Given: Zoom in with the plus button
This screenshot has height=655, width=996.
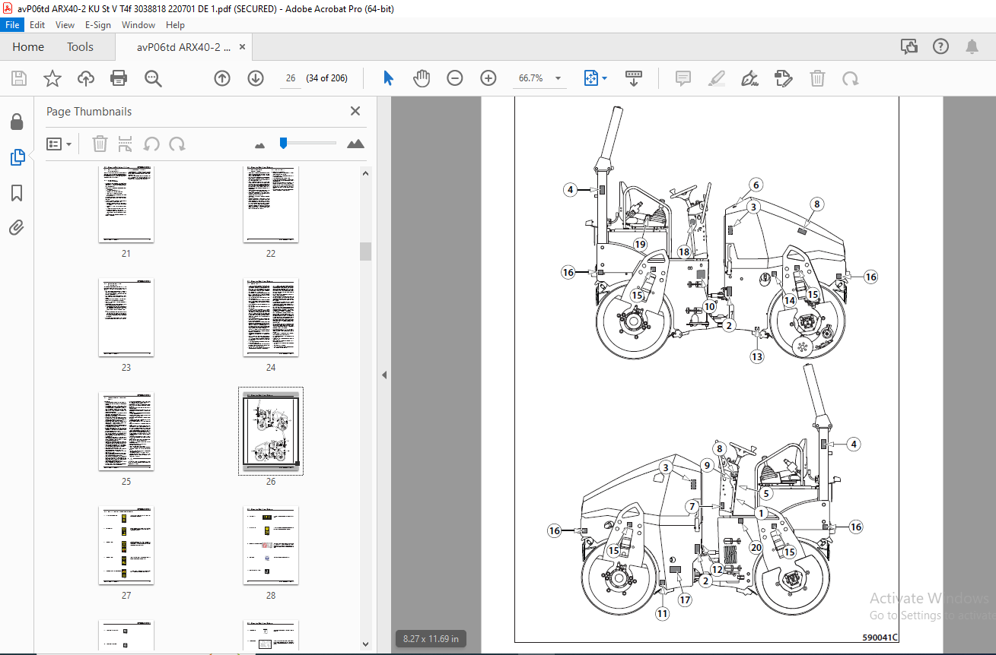Looking at the screenshot, I should [x=488, y=78].
